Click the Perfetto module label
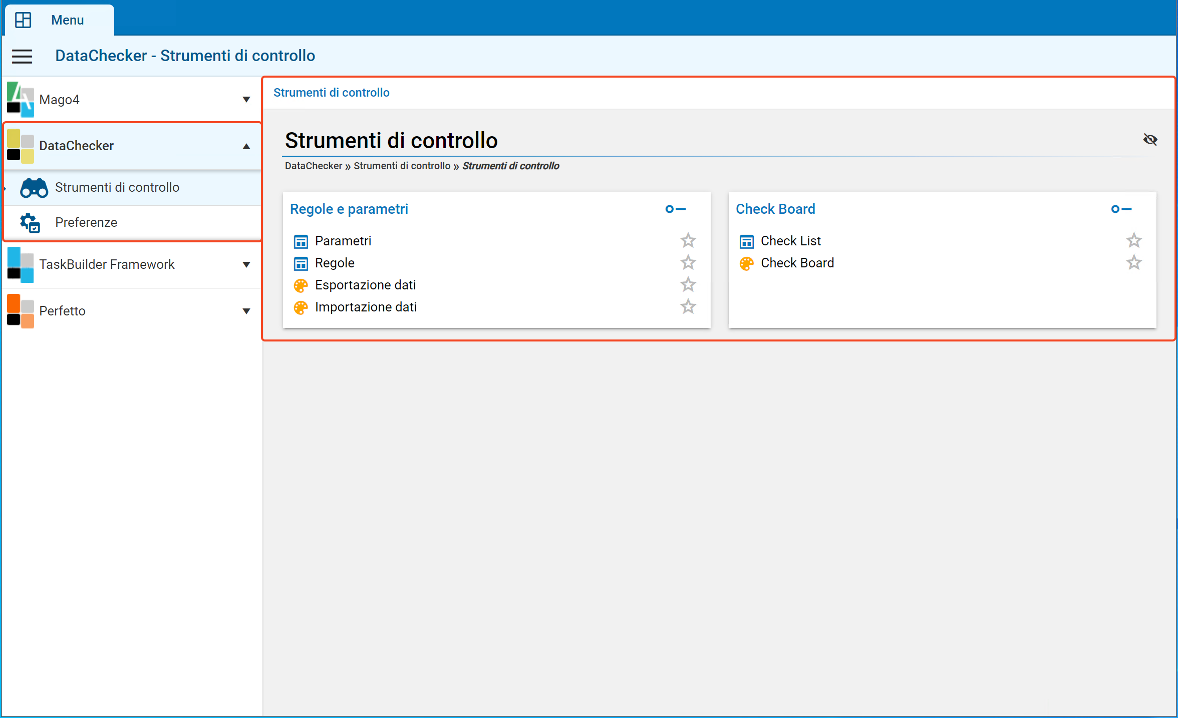The image size is (1178, 718). pos(62,311)
